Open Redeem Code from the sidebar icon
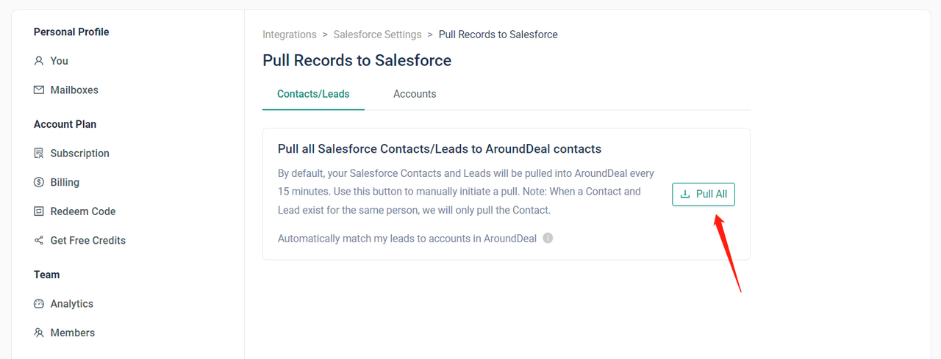The image size is (941, 359). [39, 211]
